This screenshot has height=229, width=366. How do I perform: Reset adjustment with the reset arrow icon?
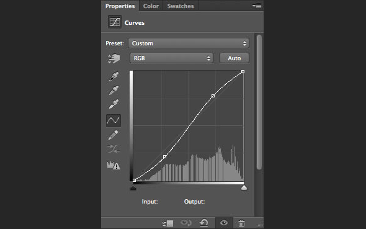204,223
